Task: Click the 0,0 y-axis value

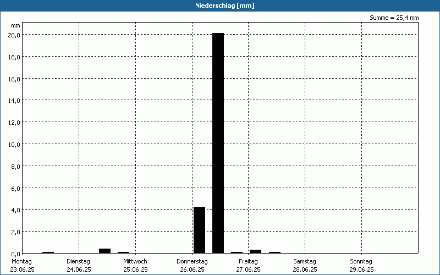Action: click(x=15, y=254)
